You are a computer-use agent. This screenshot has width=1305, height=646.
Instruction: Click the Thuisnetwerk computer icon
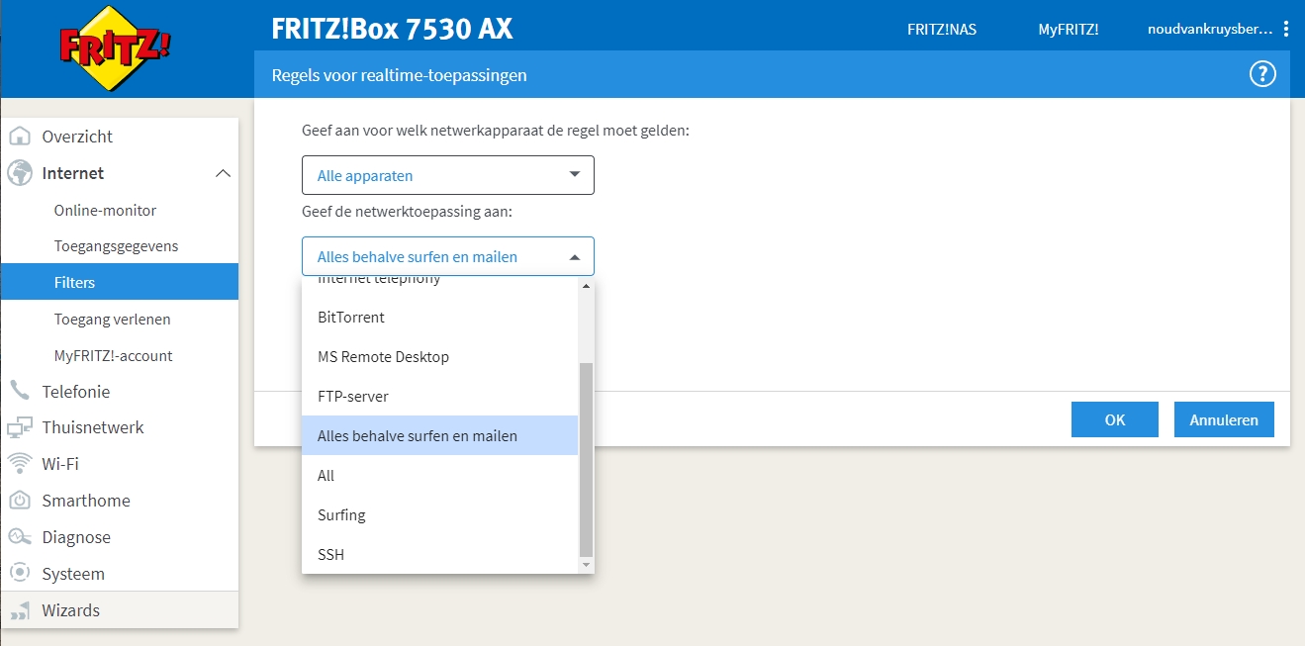(20, 428)
